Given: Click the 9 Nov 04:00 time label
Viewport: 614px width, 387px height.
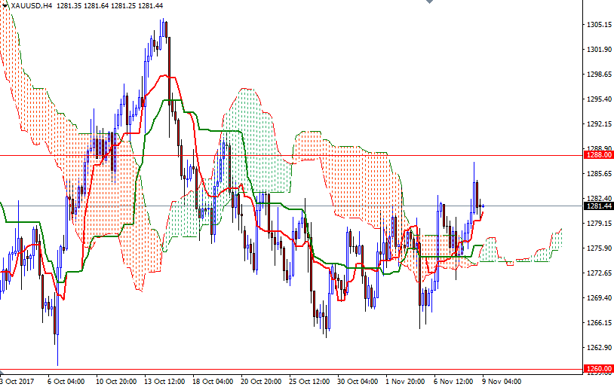Looking at the screenshot, I should 502,382.
